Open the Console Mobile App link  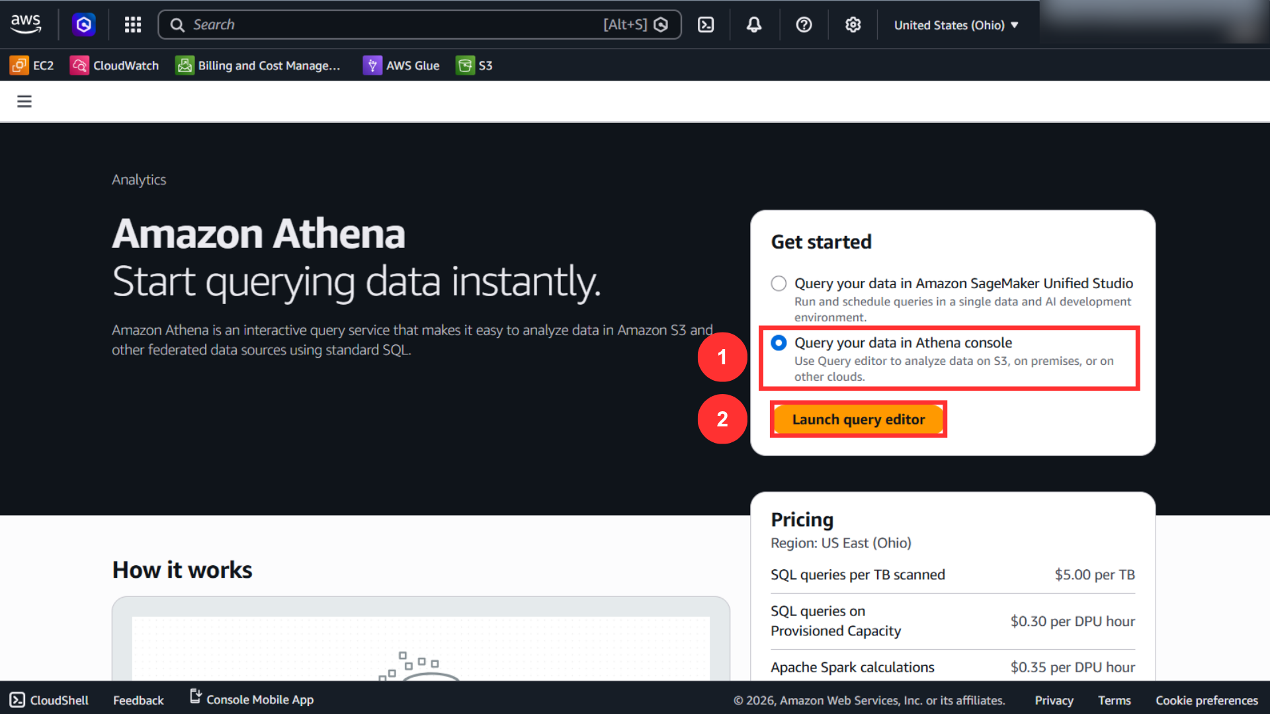tap(260, 699)
